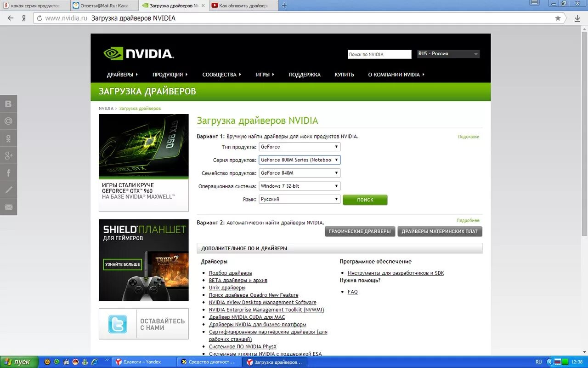Open the 'Игры' navigation menu

click(265, 75)
